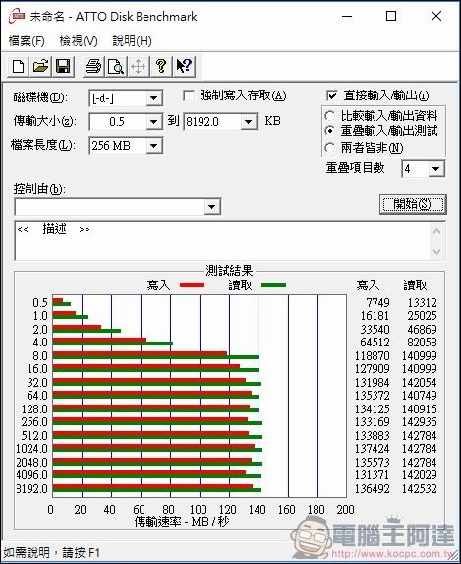Viewport: 461px width, 564px height.
Task: Click the 1024.0 row label in chart
Action: pyautogui.click(x=31, y=449)
